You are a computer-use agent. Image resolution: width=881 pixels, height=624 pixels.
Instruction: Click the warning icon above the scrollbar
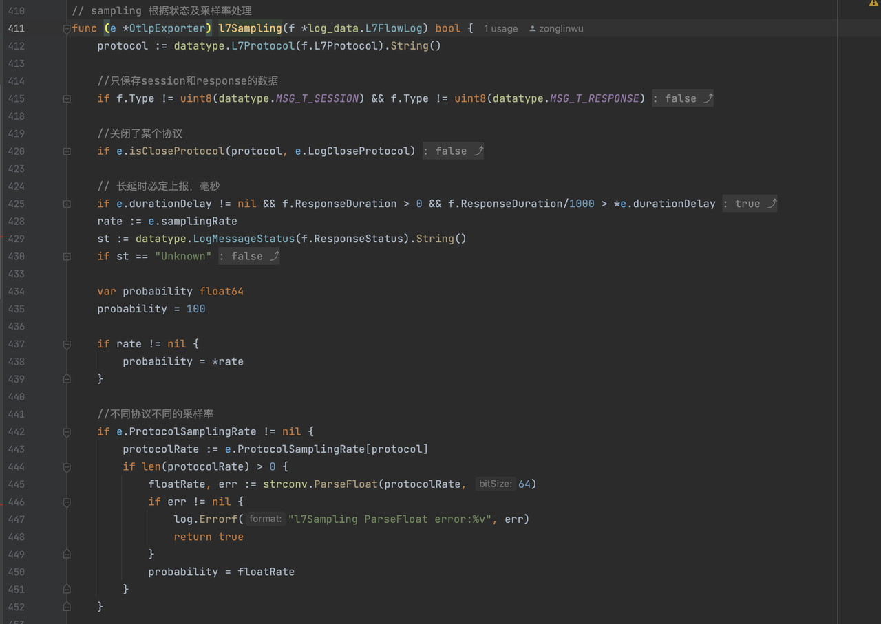point(874,3)
